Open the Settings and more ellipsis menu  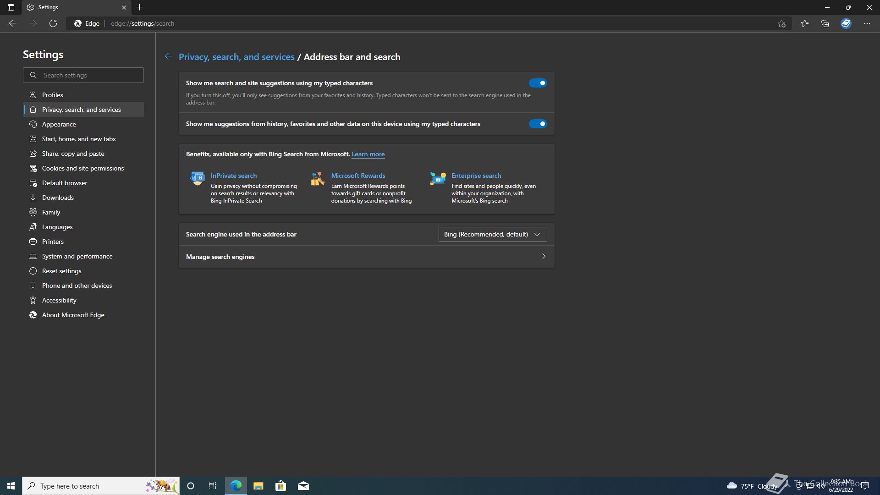tap(867, 23)
